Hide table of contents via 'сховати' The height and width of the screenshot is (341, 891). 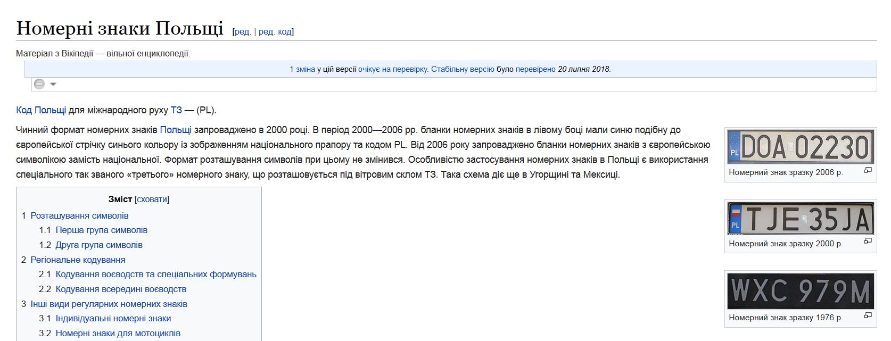(x=152, y=199)
